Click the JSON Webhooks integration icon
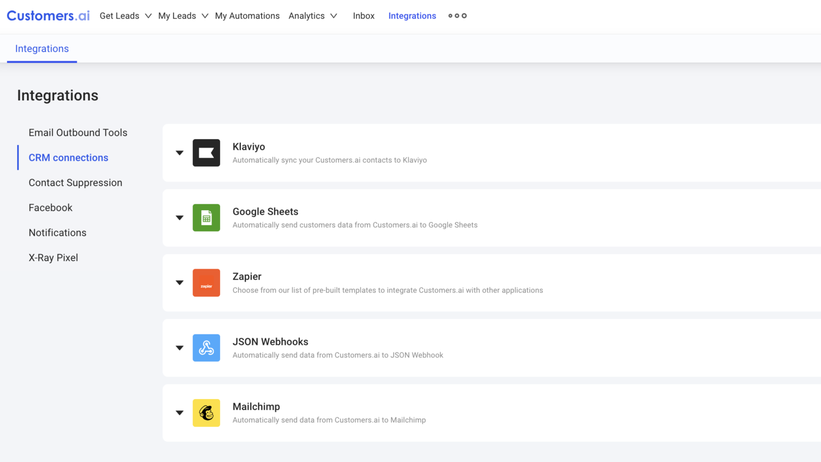This screenshot has width=821, height=462. (x=206, y=348)
